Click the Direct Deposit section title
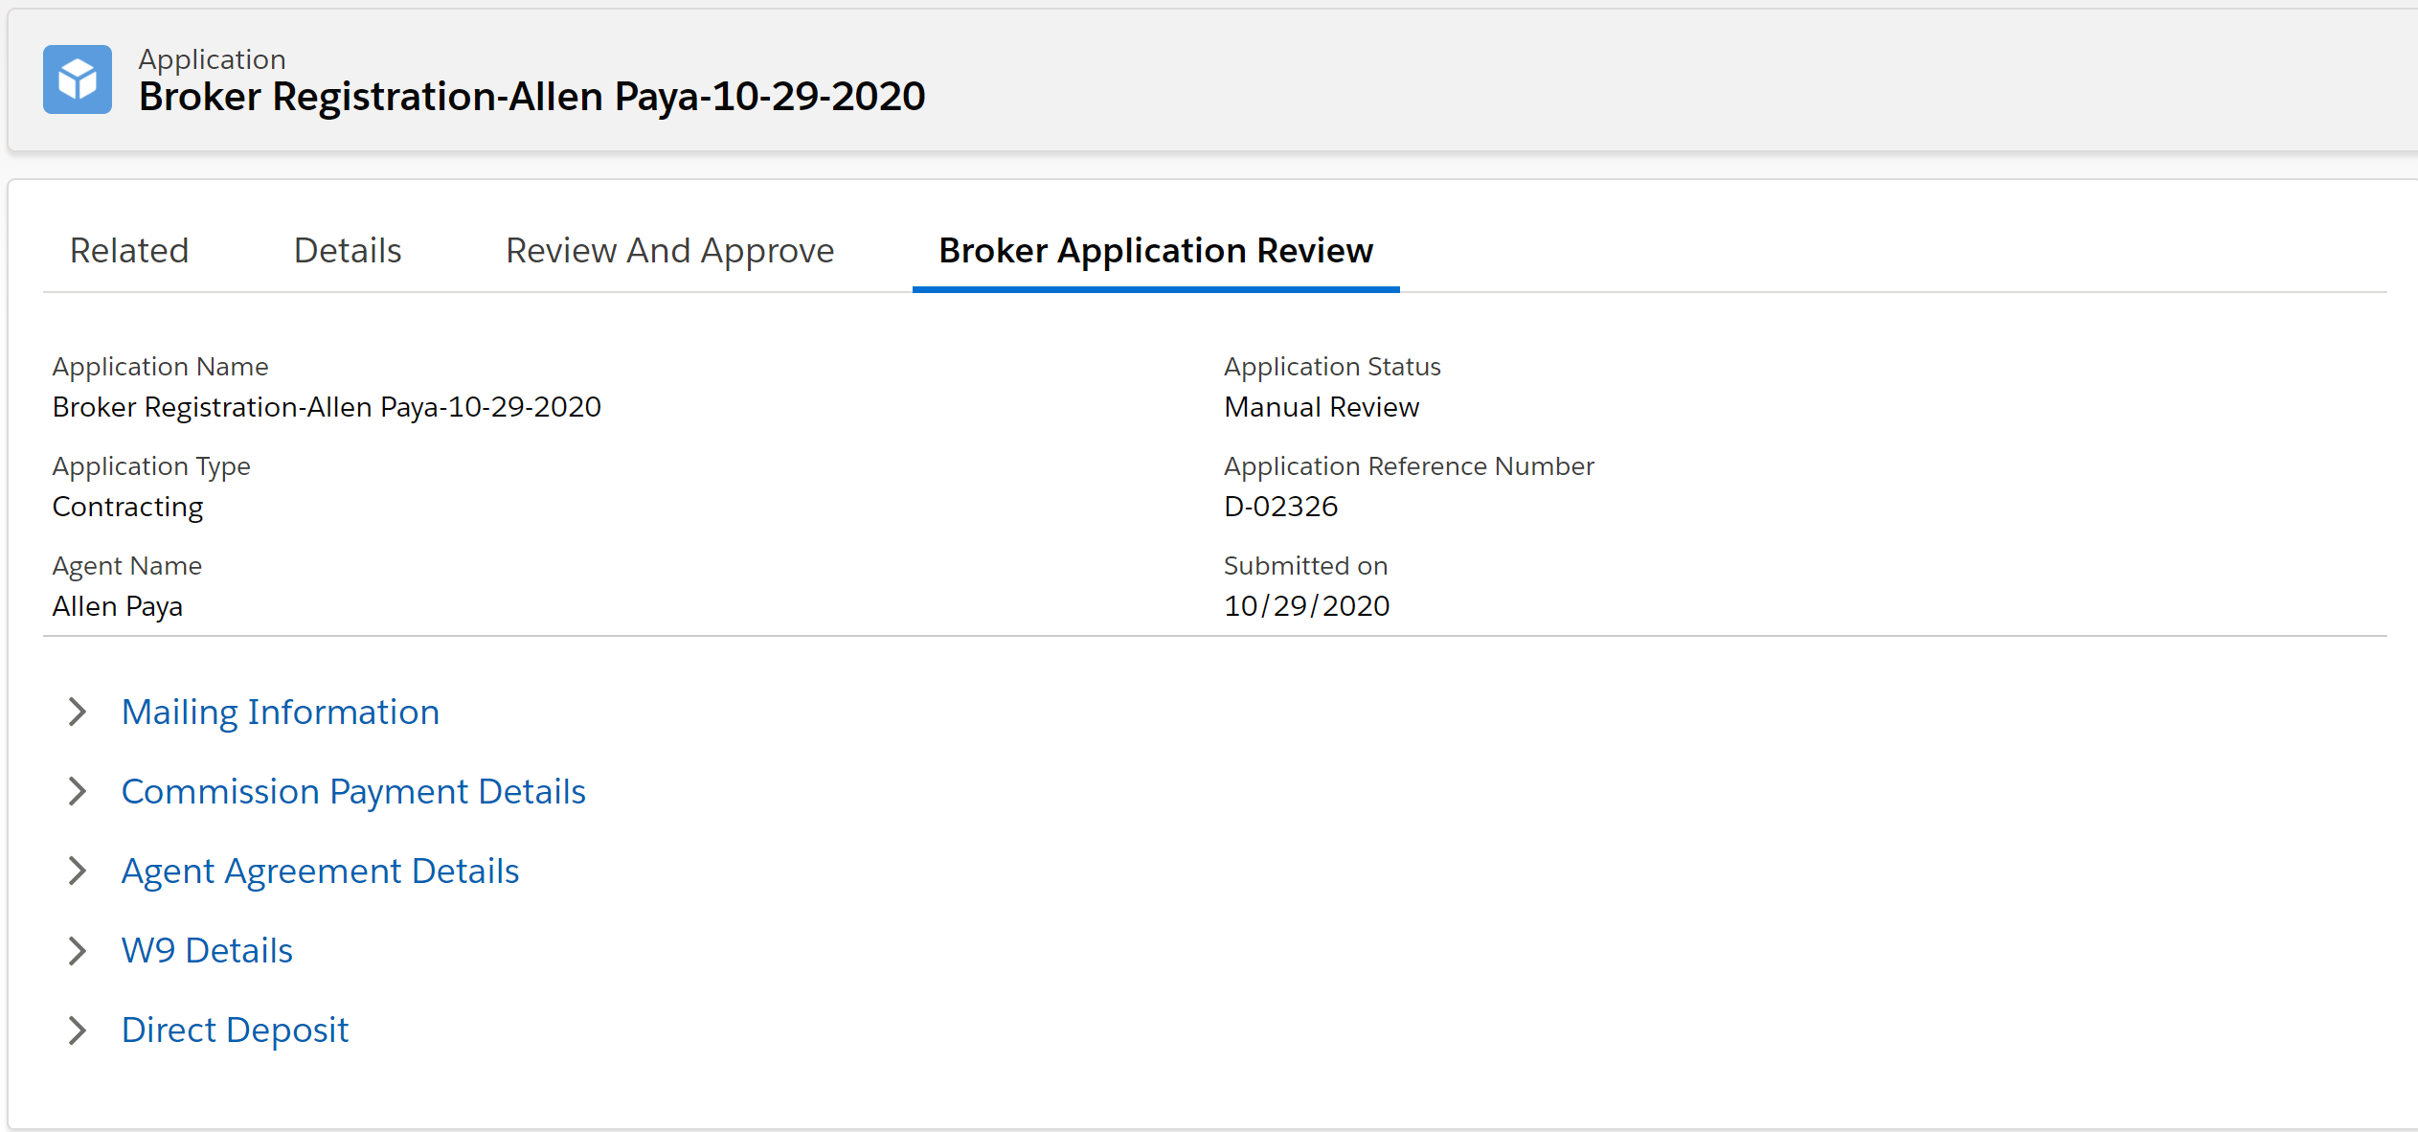Viewport: 2418px width, 1132px height. 235,1030
